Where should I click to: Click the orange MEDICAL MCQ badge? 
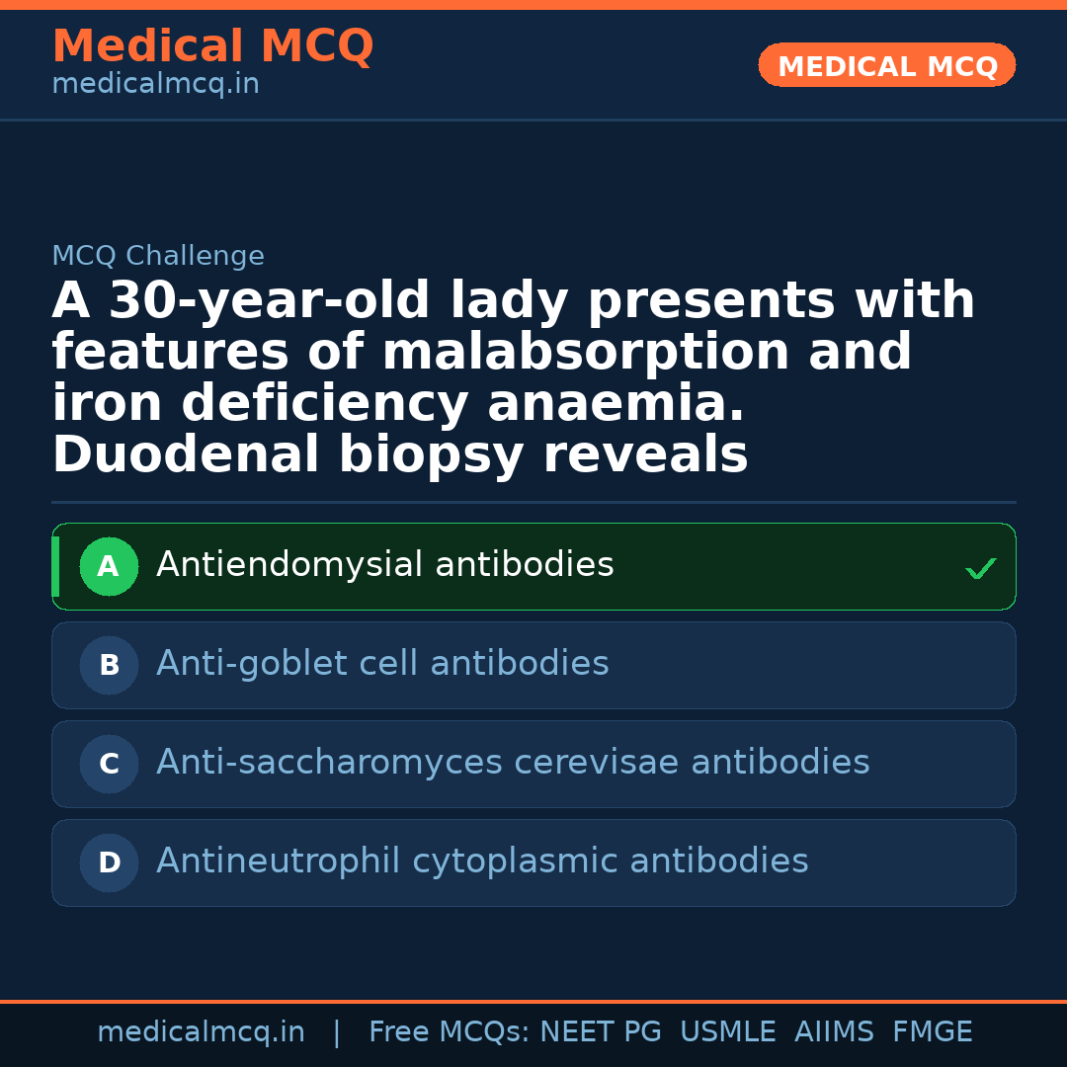887,66
